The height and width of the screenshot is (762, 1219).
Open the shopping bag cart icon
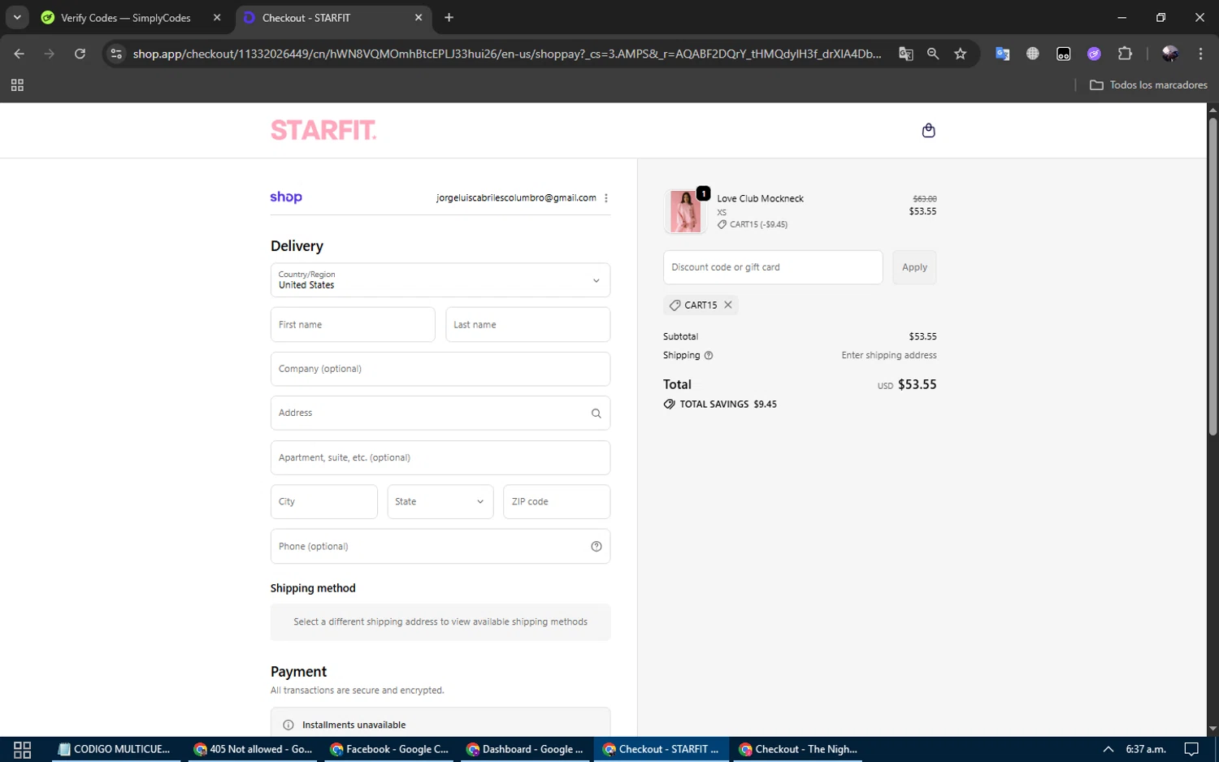click(928, 130)
